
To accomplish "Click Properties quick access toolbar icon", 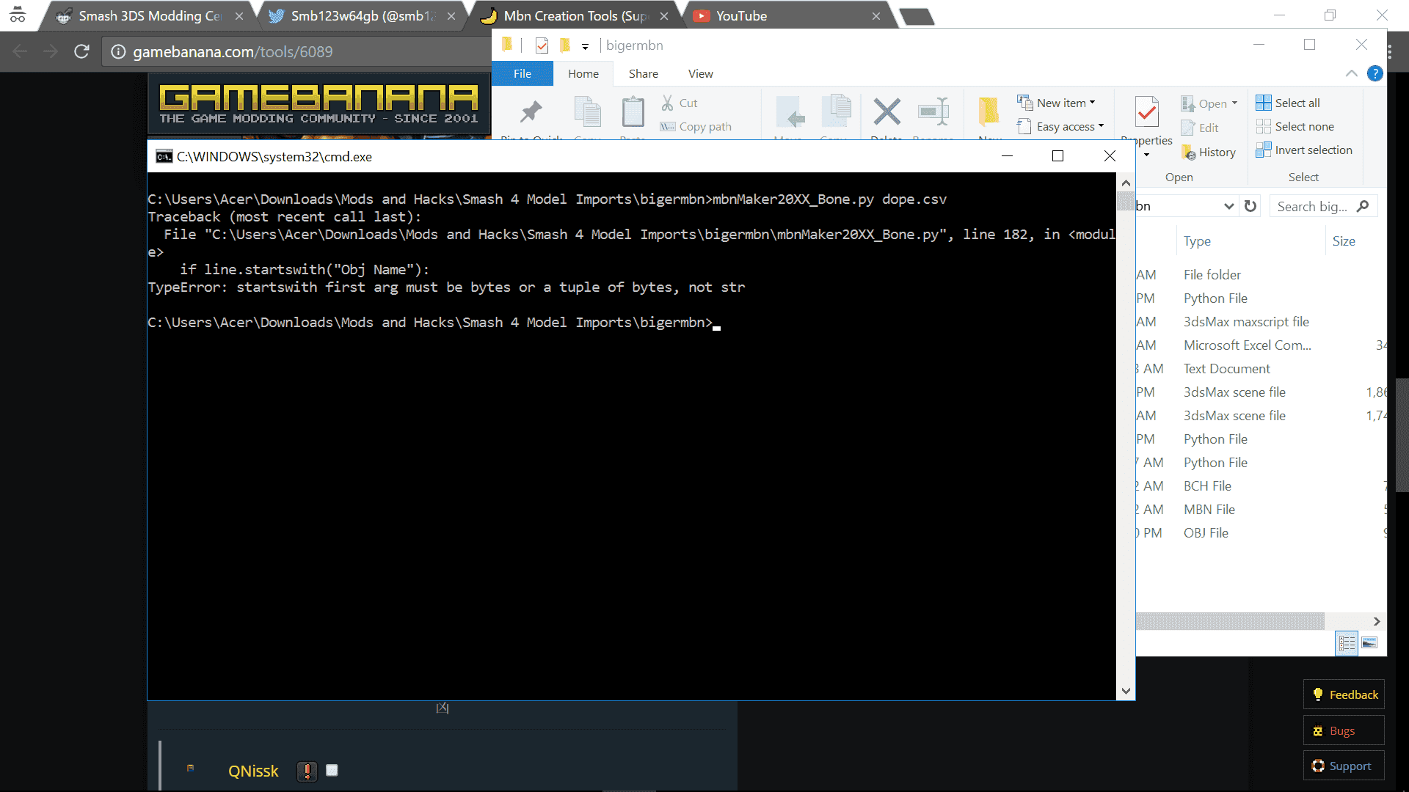I will pyautogui.click(x=542, y=45).
